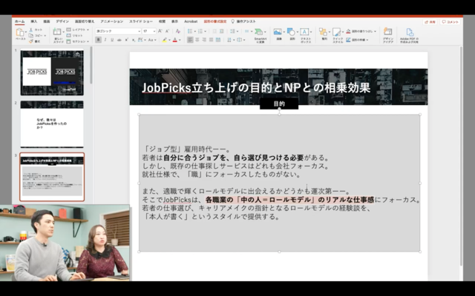Viewport: 475px width, 296px height.
Task: Insert a new slide with 新しいスライド
Action: (58, 34)
